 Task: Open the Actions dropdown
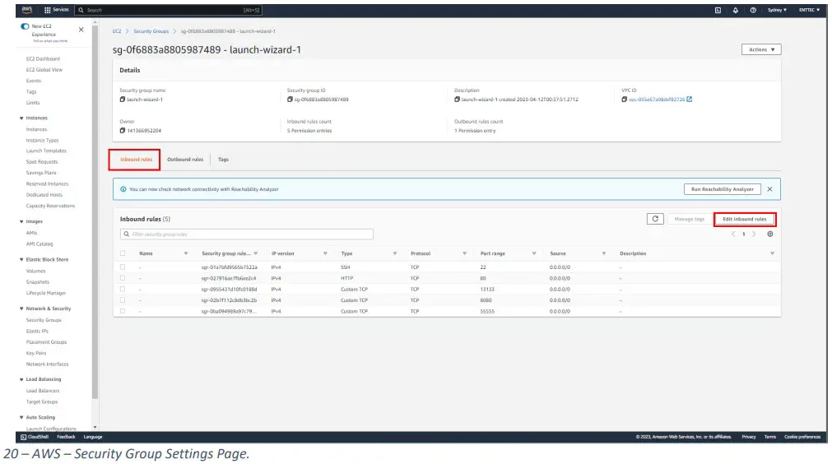pos(760,49)
